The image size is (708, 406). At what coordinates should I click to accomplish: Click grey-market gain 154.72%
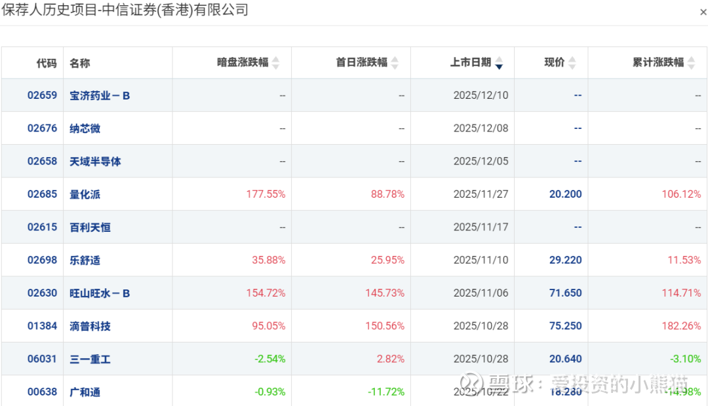pos(265,293)
